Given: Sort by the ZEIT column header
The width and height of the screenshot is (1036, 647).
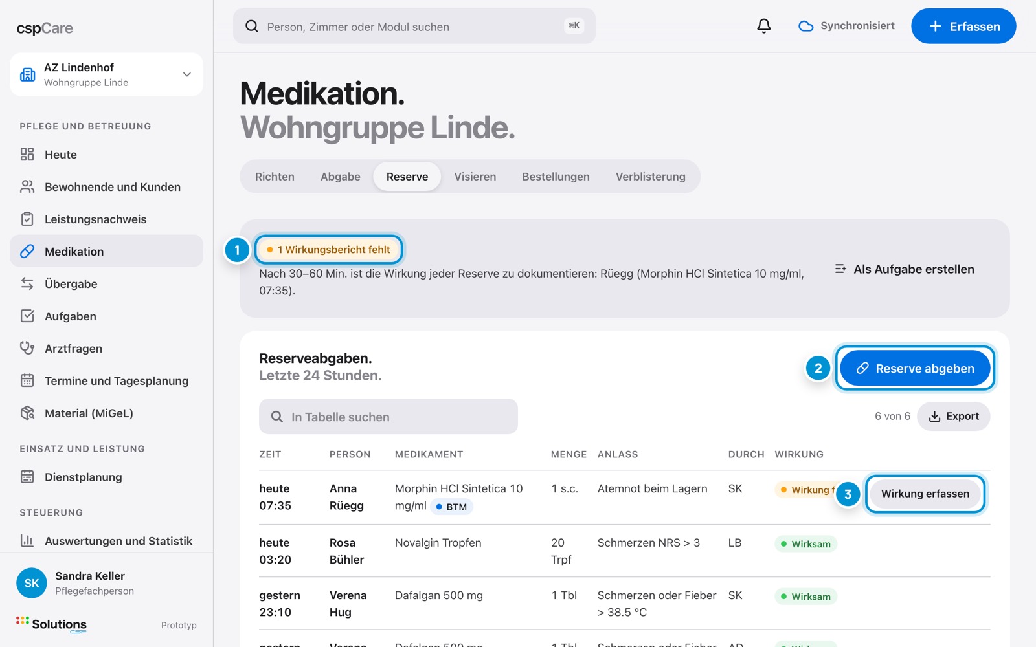Looking at the screenshot, I should [x=270, y=454].
